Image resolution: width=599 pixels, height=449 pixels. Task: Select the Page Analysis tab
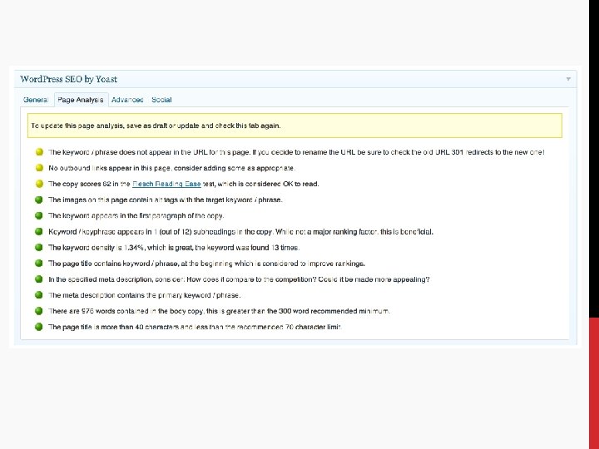tap(81, 100)
